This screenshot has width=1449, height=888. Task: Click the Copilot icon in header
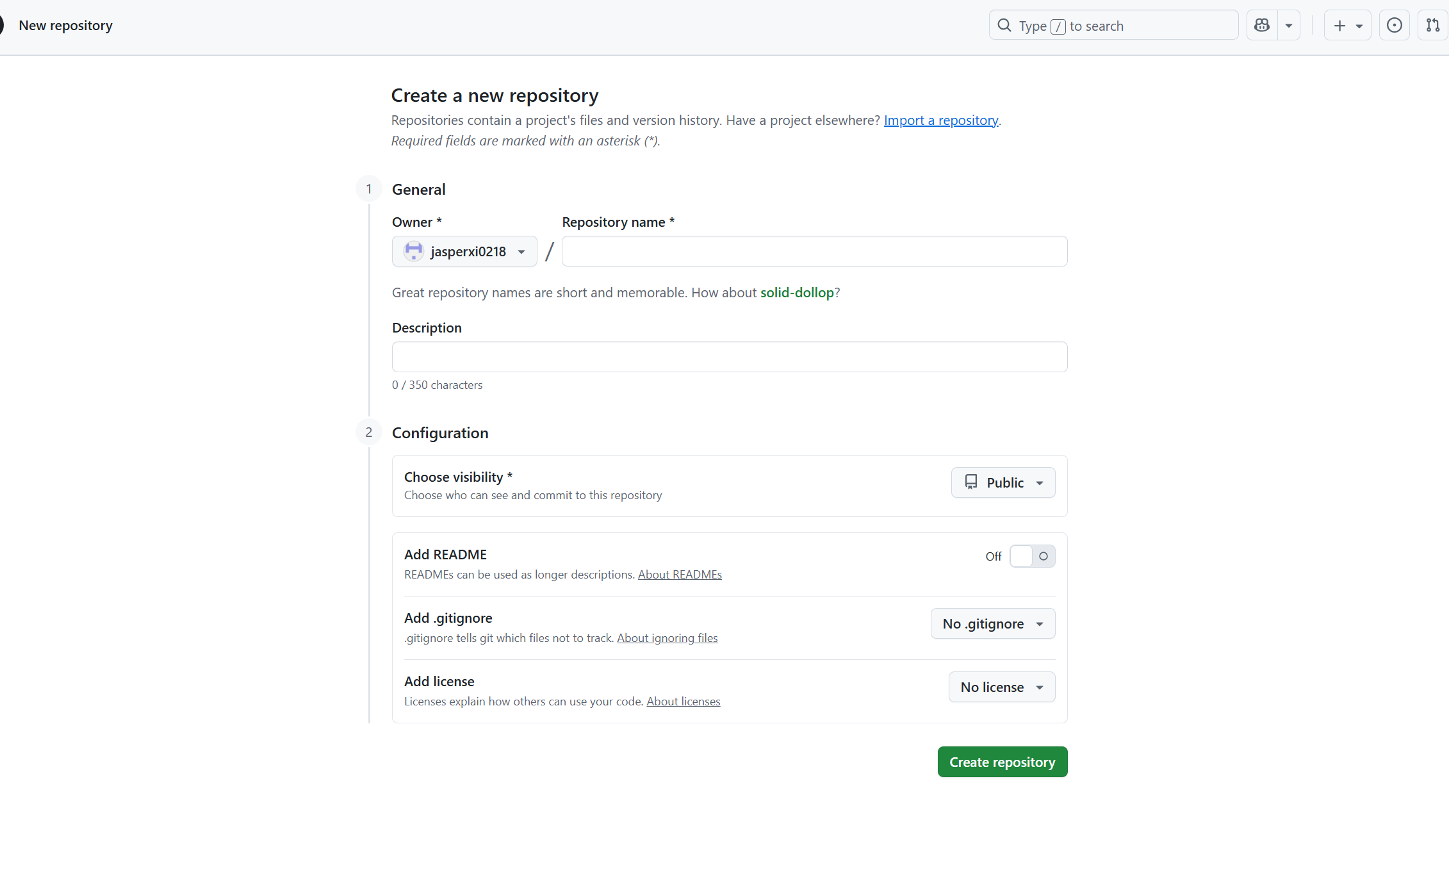coord(1262,26)
